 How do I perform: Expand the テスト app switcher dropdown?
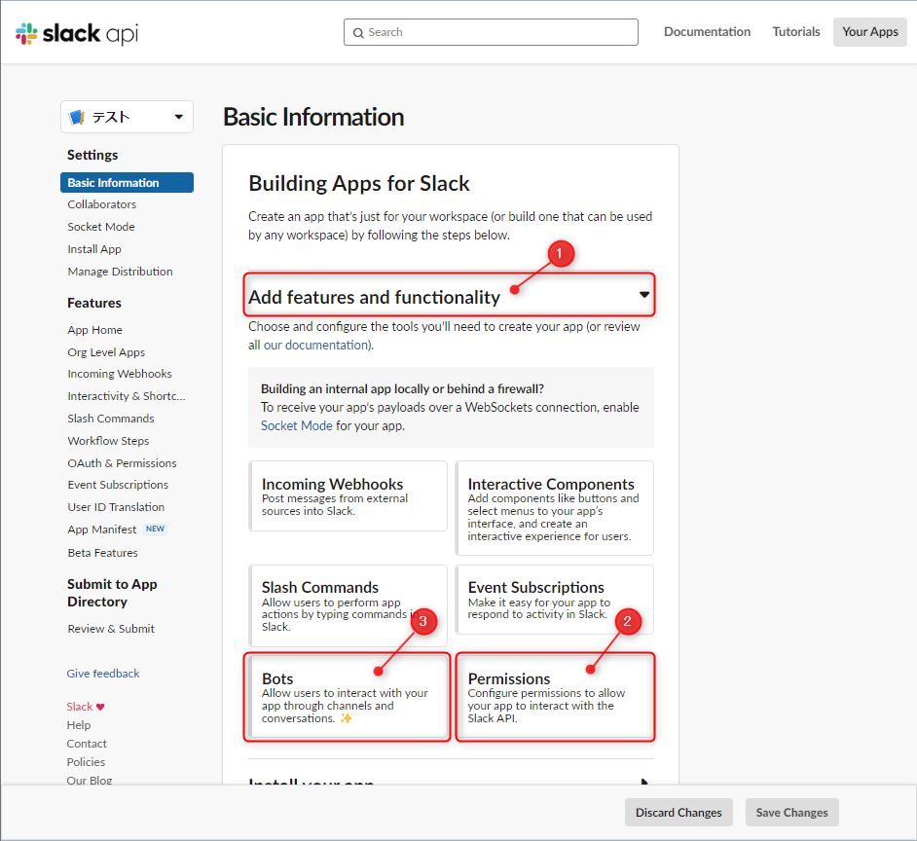(x=179, y=116)
